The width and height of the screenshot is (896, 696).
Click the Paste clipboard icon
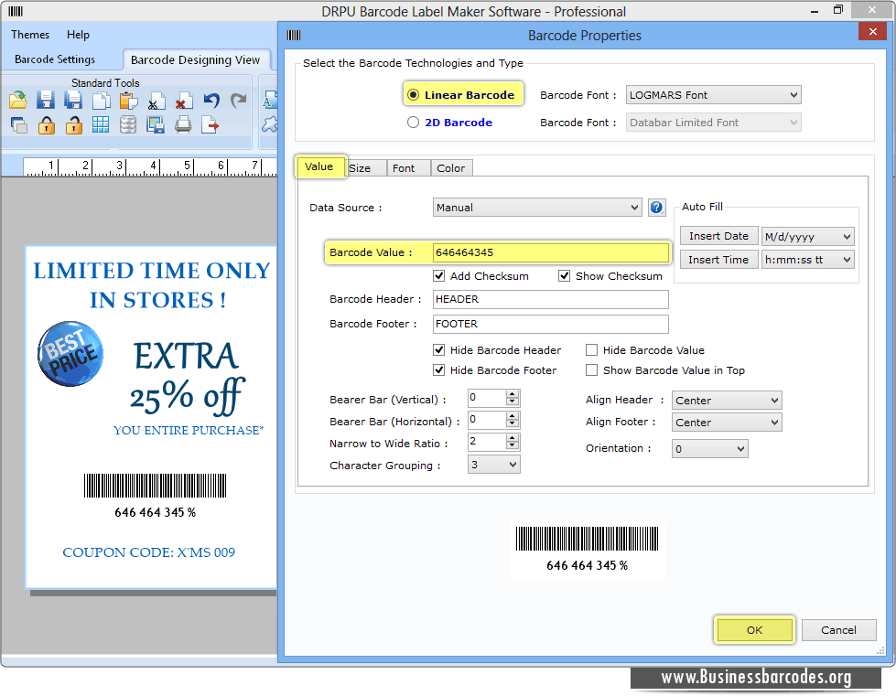coord(128,100)
